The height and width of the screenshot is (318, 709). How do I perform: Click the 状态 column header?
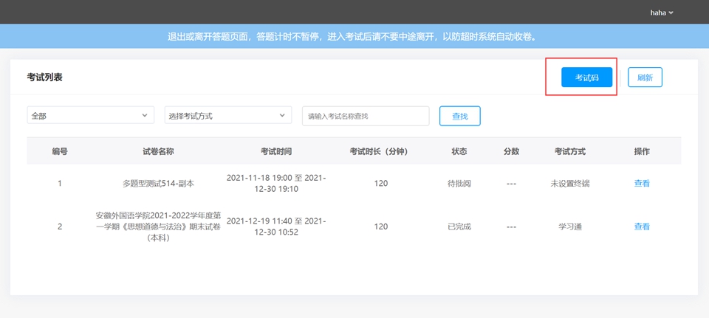pyautogui.click(x=459, y=151)
